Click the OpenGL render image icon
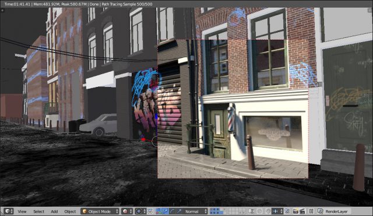The width and height of the screenshot is (373, 216). click(295, 211)
